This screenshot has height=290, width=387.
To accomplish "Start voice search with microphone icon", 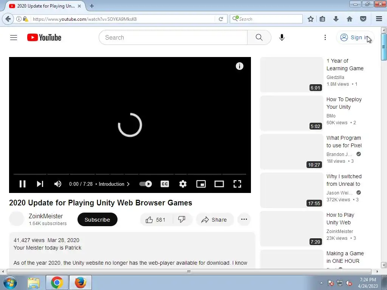I will click(282, 37).
